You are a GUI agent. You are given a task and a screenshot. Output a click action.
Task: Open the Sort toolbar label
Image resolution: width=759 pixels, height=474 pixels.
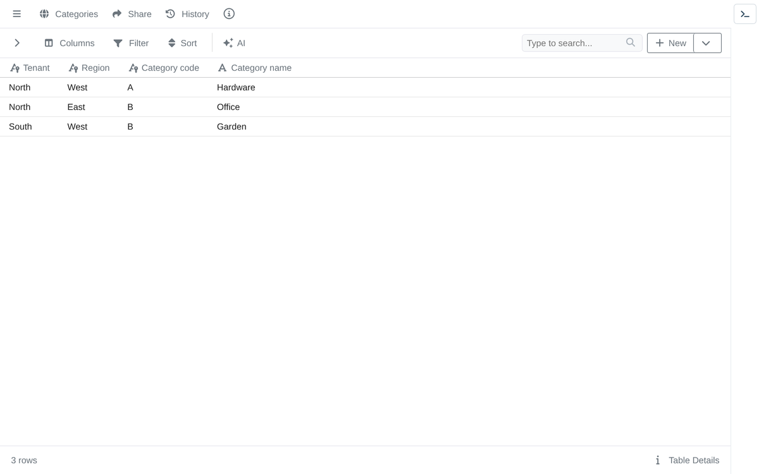188,43
